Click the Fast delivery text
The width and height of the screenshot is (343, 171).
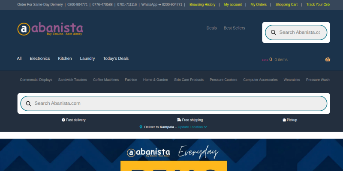[x=76, y=120]
